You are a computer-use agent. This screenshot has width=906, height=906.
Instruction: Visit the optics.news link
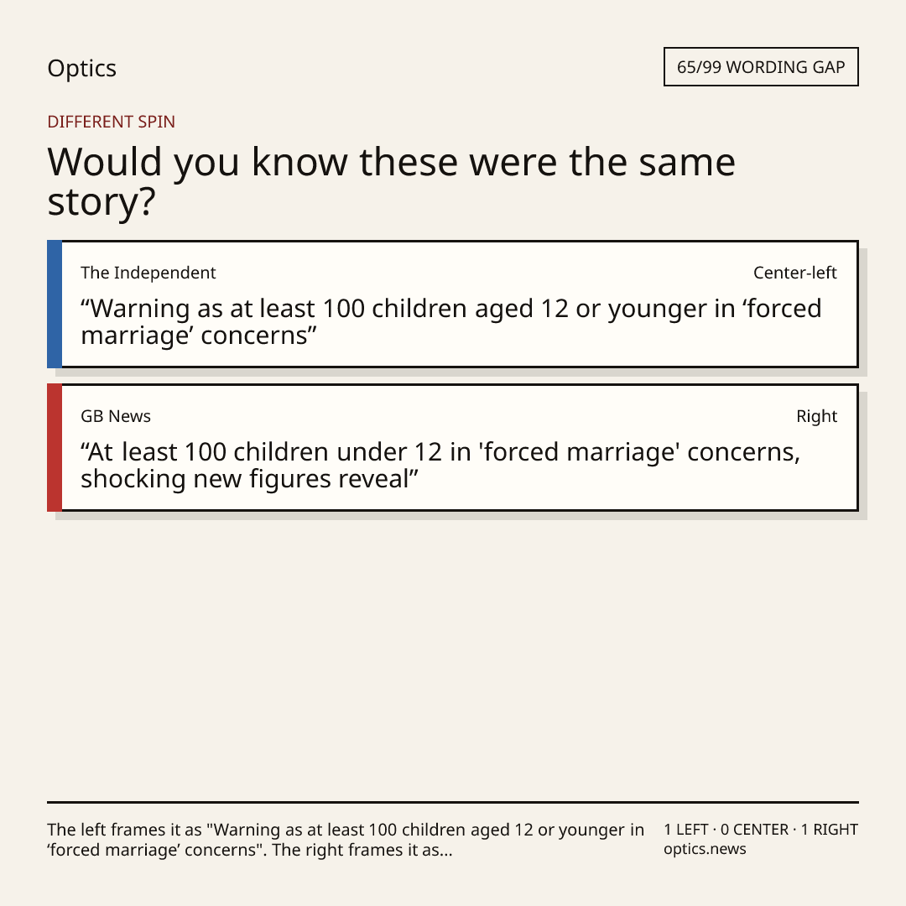click(705, 849)
